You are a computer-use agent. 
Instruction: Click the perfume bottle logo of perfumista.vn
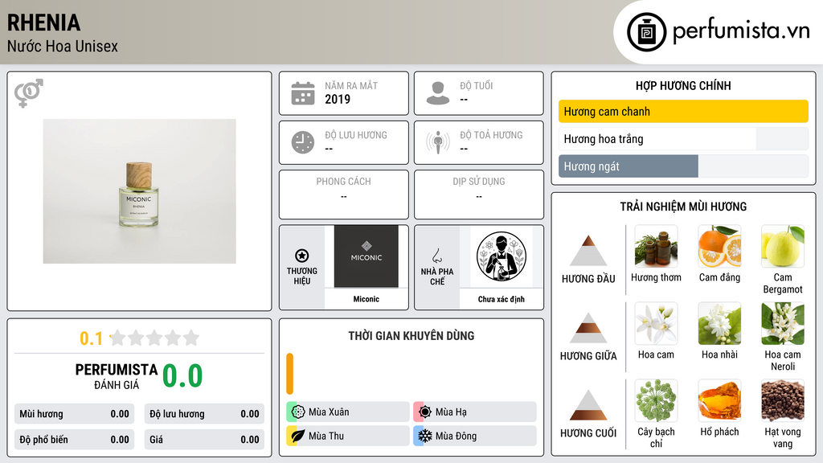point(646,32)
